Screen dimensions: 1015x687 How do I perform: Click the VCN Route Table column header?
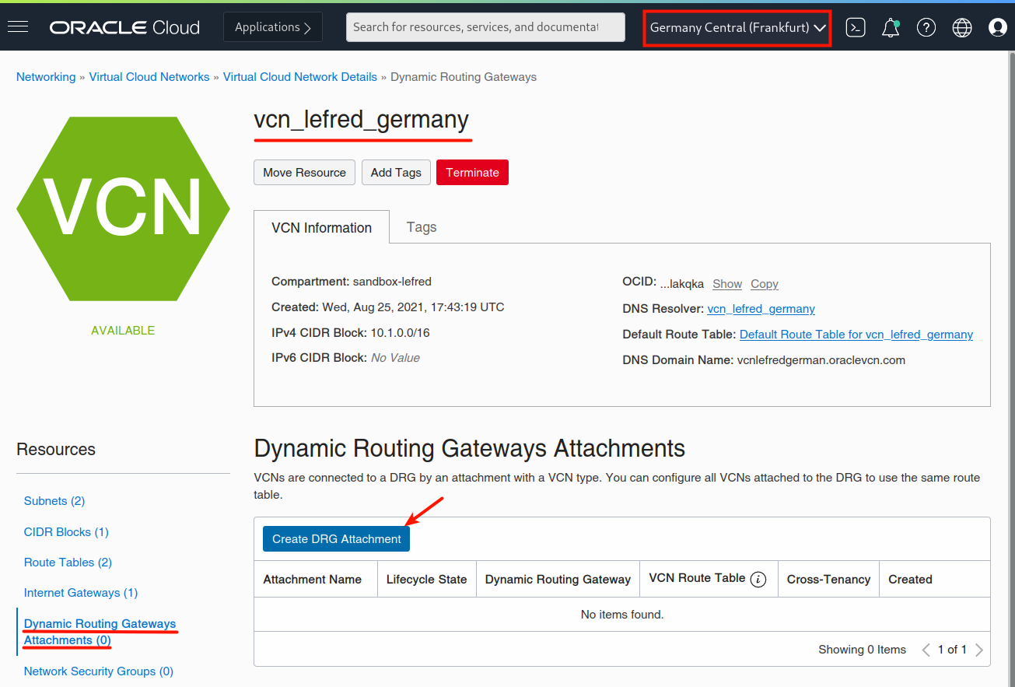[x=697, y=578]
